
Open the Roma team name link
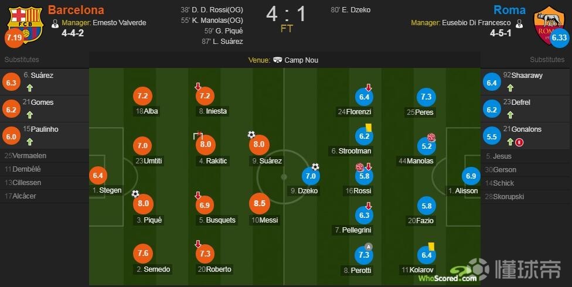(510, 10)
